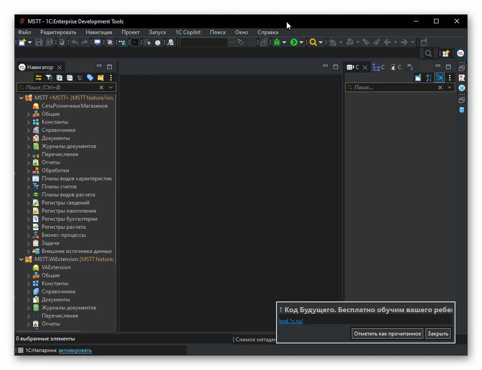Viewport: 482px width, 370px height.
Task: Select the 1C perspective icon at top right
Action: pos(460,53)
